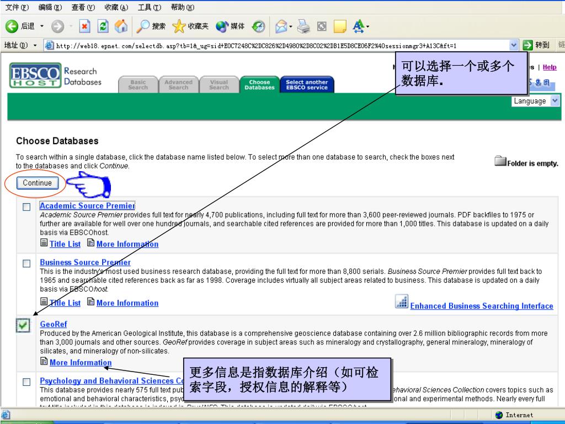Click the yellow note toolbar icon

tap(340, 26)
